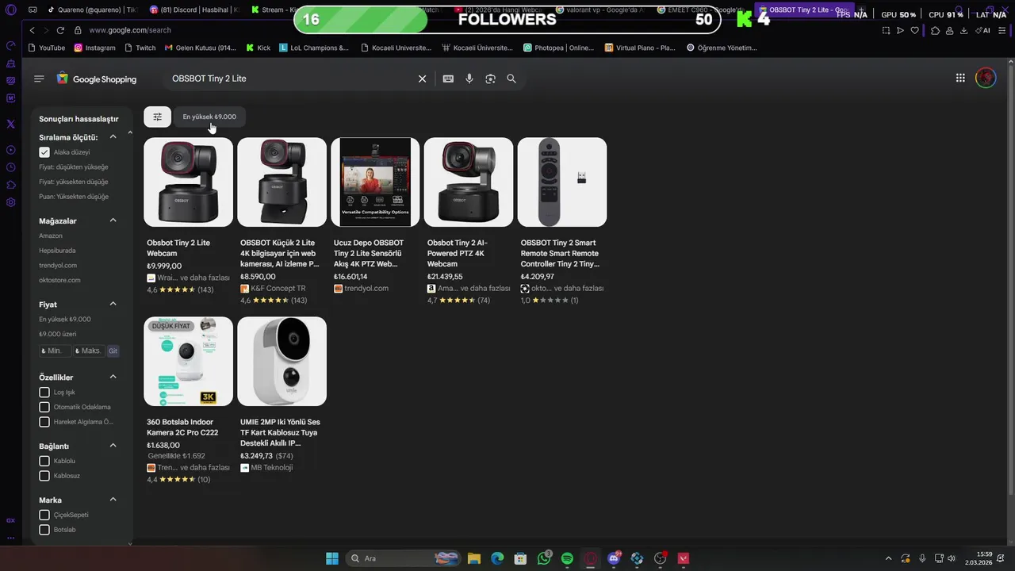Screen dimensions: 1015x571
Task: Switch to the EMEET C960 tab
Action: coord(702,10)
